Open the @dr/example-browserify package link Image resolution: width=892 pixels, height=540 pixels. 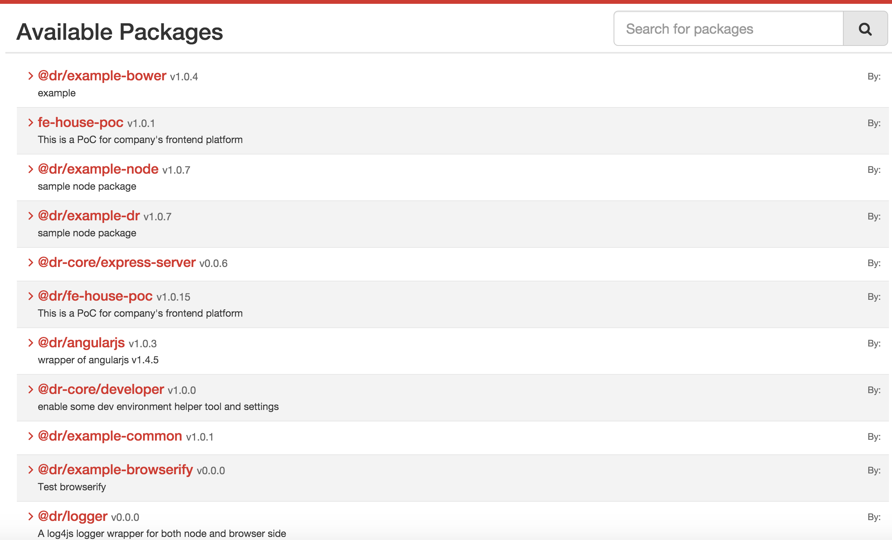point(115,470)
